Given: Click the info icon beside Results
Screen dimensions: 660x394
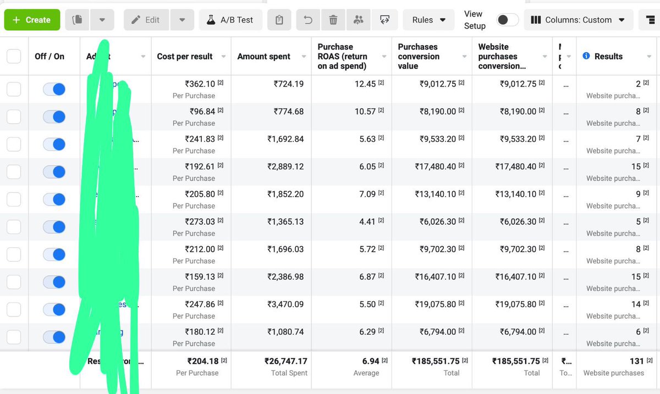Looking at the screenshot, I should 586,56.
